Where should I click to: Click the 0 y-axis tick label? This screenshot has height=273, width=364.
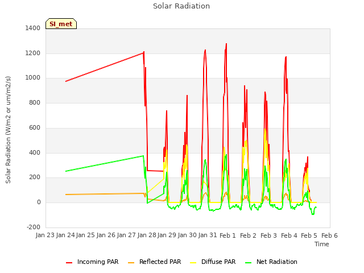point(39,202)
